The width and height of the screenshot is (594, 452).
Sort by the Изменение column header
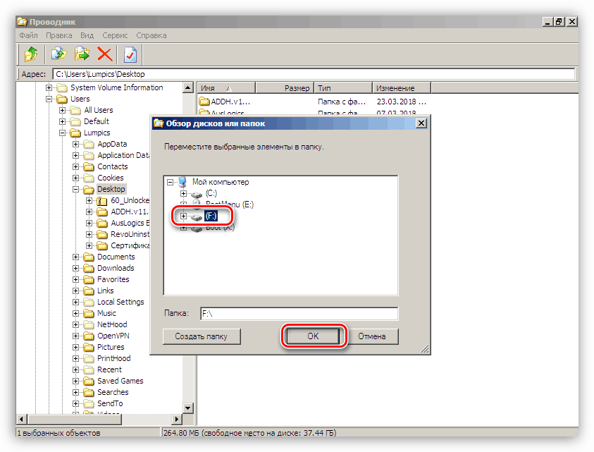402,88
